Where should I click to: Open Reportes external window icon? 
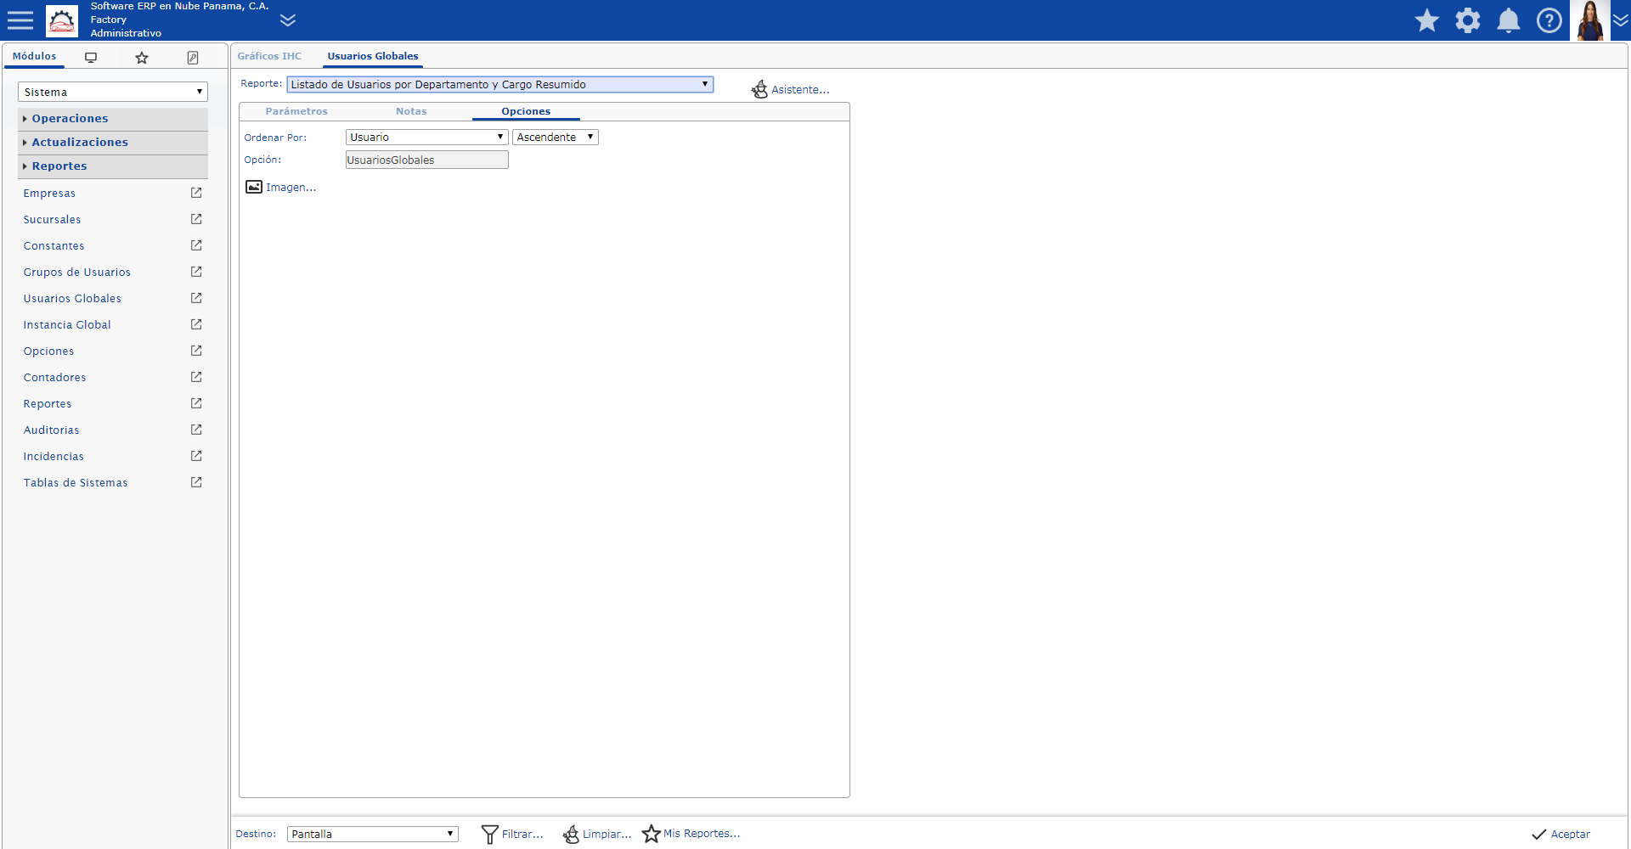pyautogui.click(x=196, y=403)
